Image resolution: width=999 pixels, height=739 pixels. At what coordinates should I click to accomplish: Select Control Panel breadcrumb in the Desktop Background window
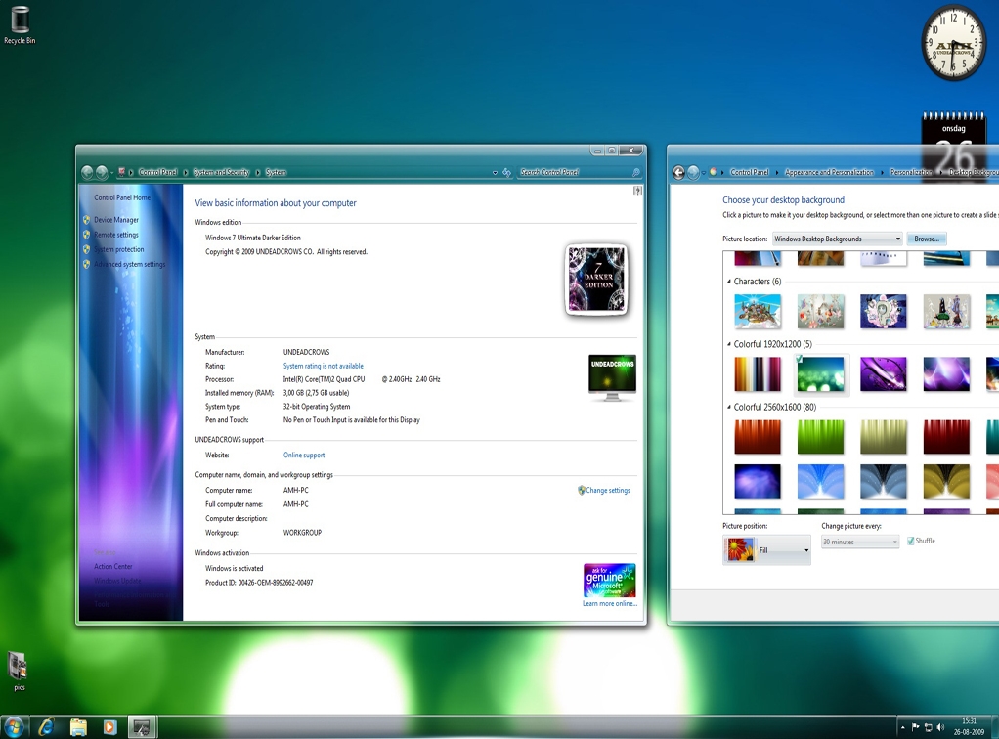click(x=749, y=172)
